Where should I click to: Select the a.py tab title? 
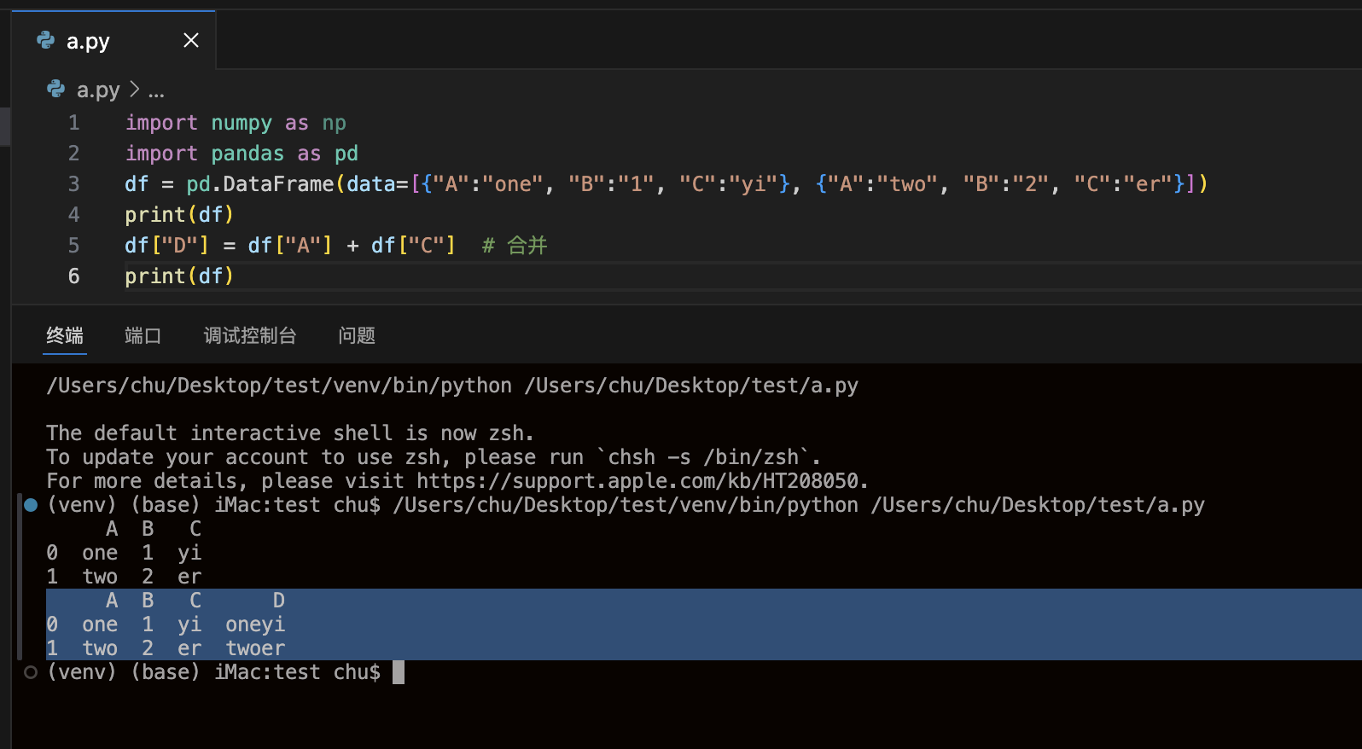88,41
